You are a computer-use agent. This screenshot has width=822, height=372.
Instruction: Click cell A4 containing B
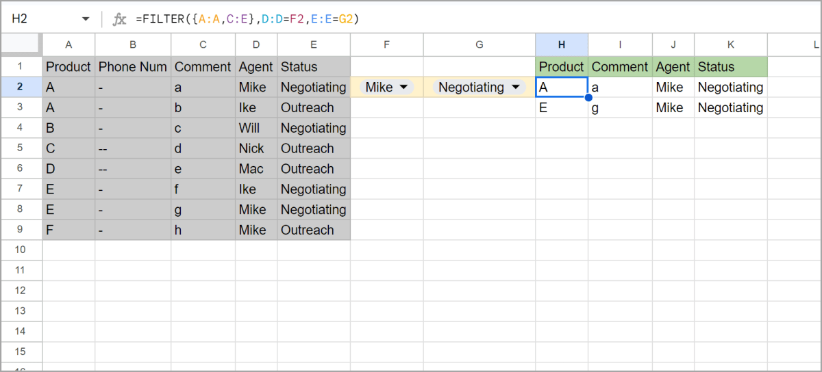coord(68,128)
